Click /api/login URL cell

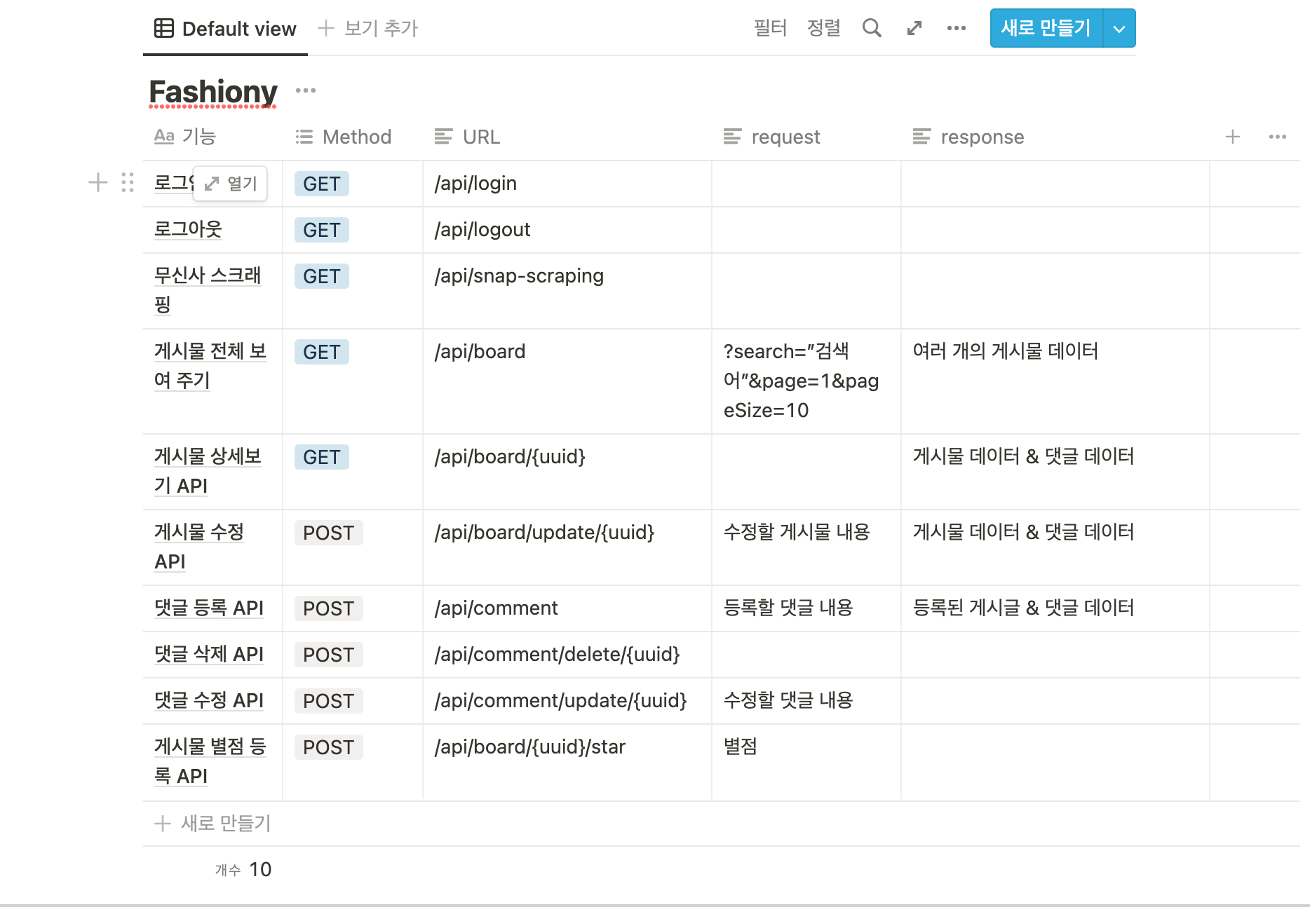coord(567,184)
